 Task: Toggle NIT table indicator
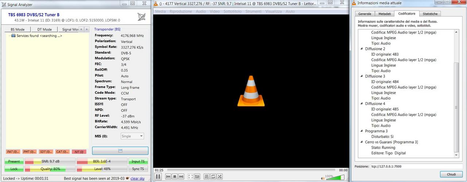pos(78,152)
